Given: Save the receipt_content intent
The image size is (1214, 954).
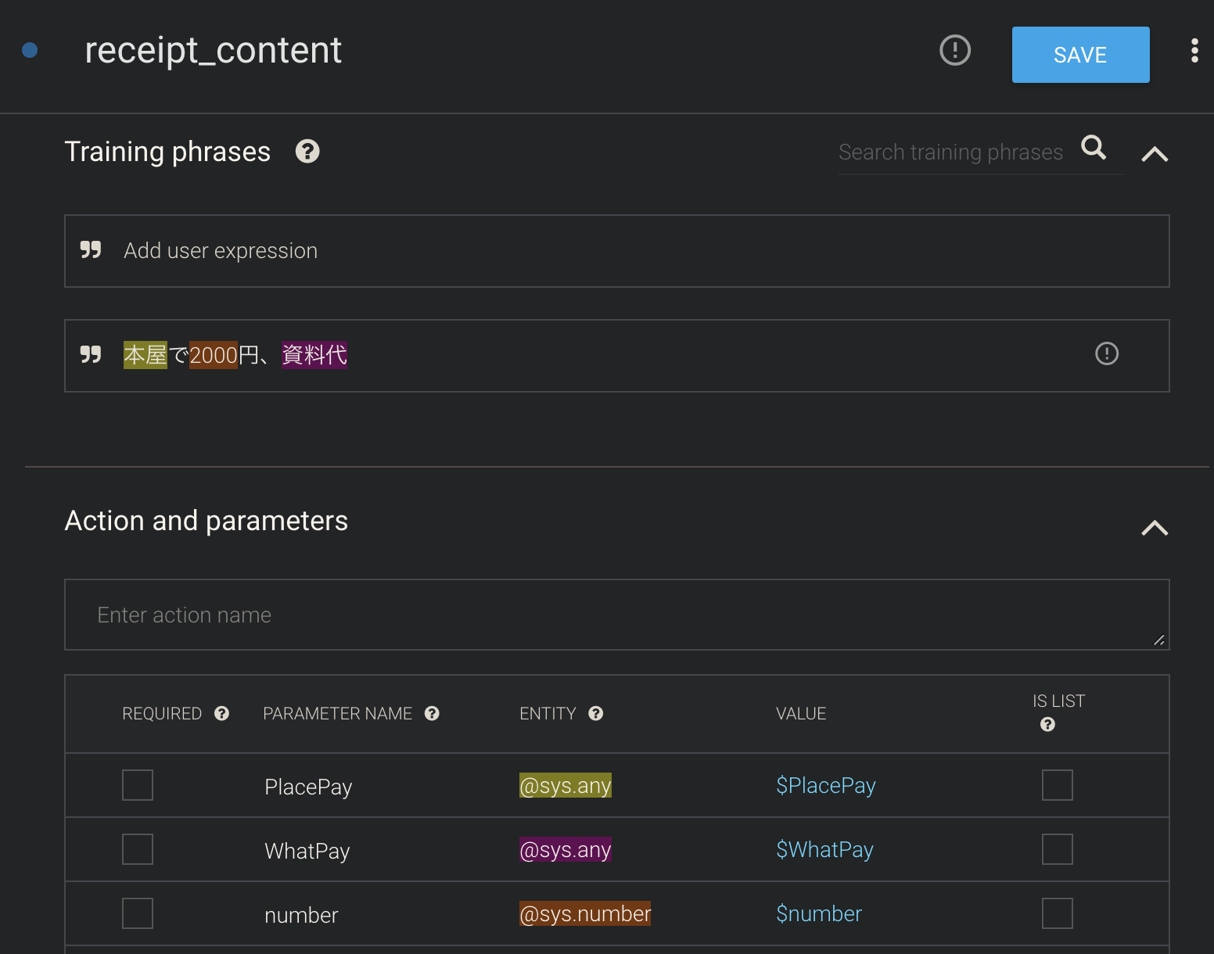Looking at the screenshot, I should [1080, 55].
